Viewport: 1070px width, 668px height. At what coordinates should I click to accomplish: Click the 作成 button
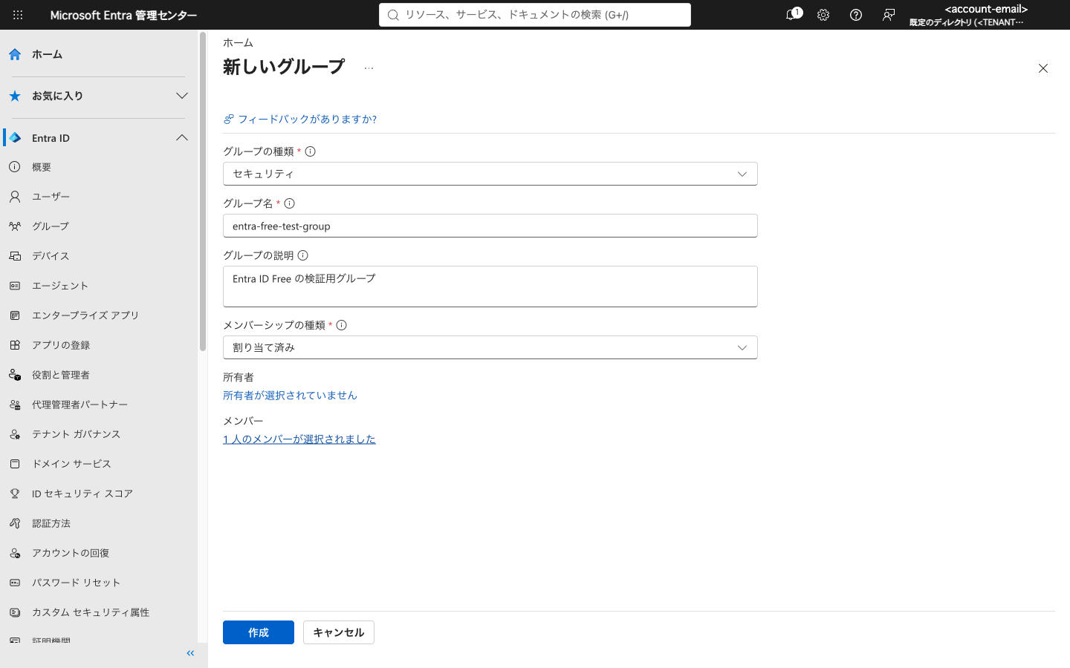[259, 632]
